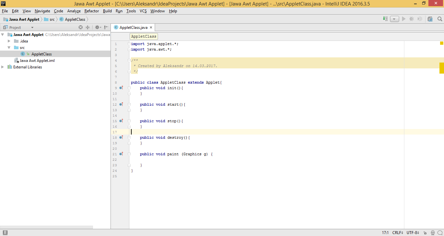The height and width of the screenshot is (236, 444).
Task: Open the Refactor menu
Action: click(92, 11)
